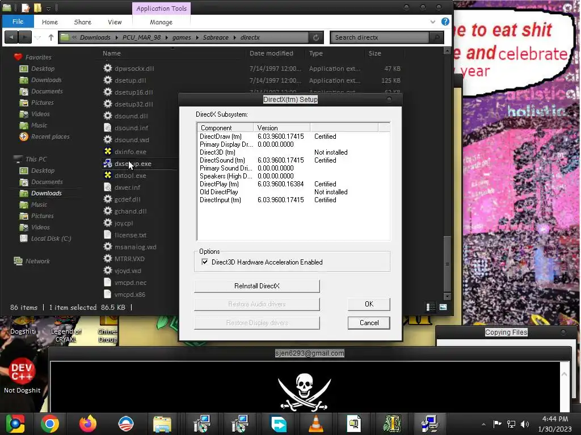581x435 pixels.
Task: Open Firefox from the taskbar
Action: coord(88,424)
